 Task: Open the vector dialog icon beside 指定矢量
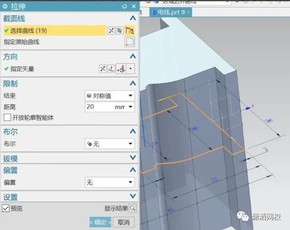(x=111, y=69)
